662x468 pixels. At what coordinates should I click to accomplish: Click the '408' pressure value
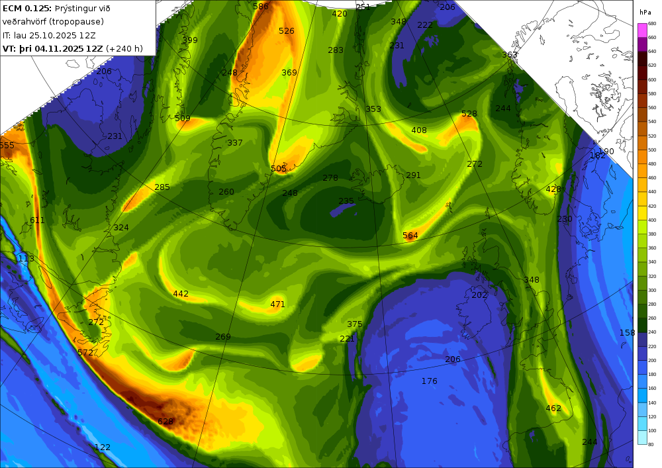tap(419, 130)
